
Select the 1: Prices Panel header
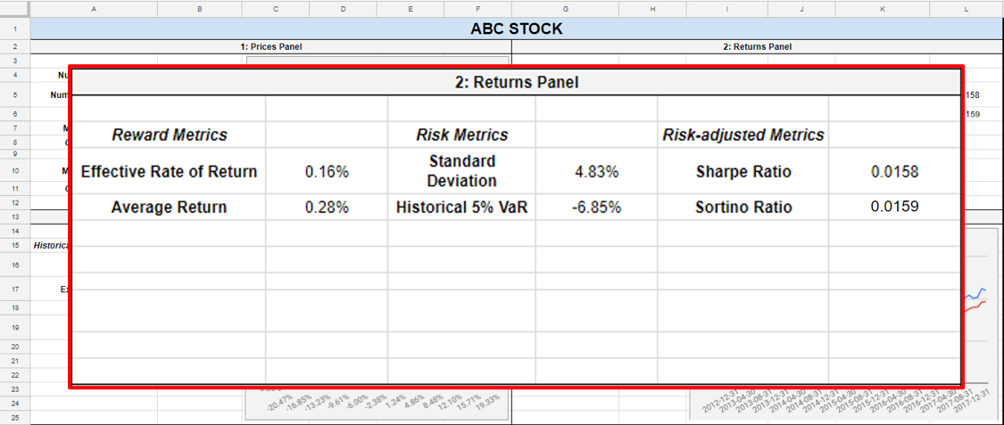click(x=270, y=46)
